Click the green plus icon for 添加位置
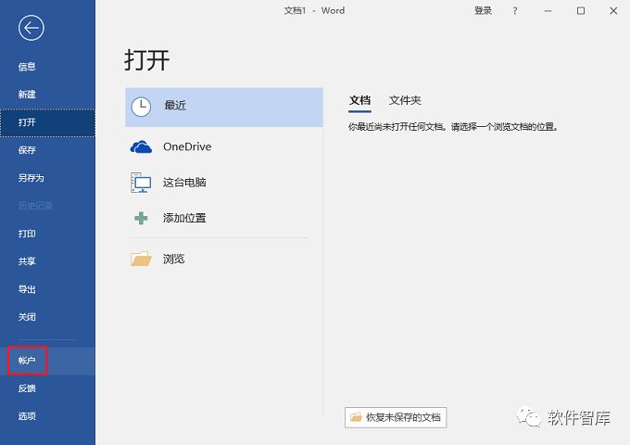 click(x=141, y=218)
